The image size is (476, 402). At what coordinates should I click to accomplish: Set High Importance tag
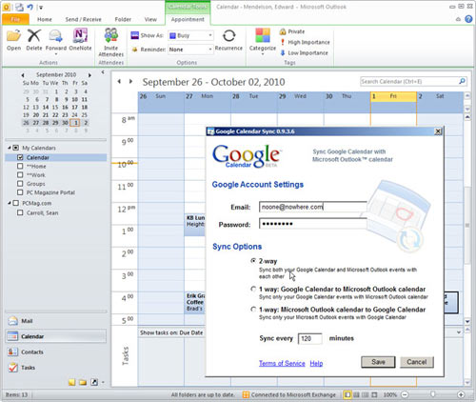305,42
